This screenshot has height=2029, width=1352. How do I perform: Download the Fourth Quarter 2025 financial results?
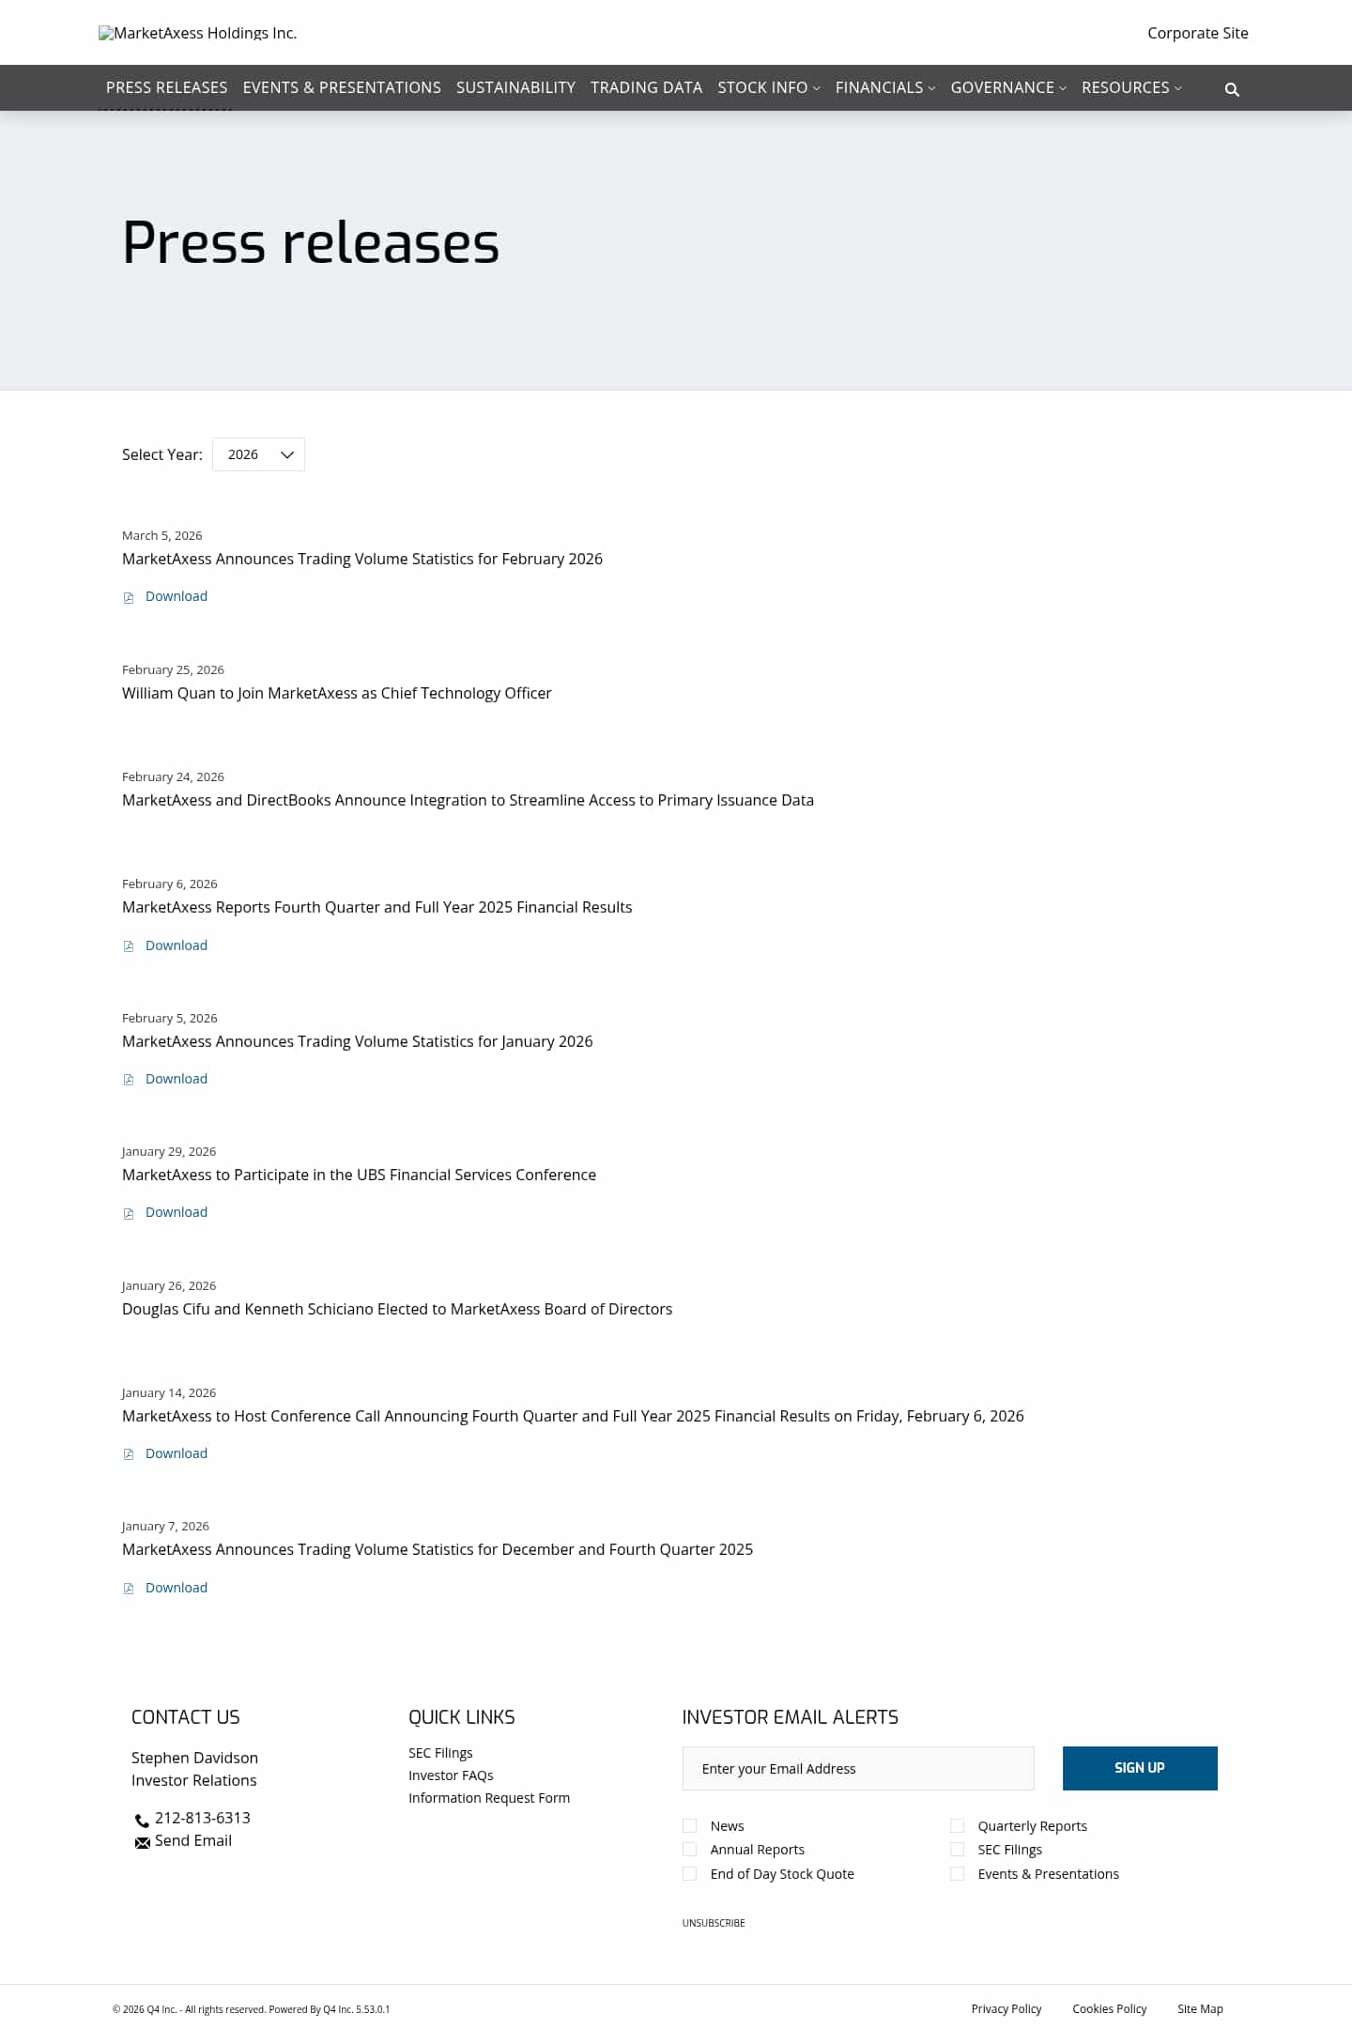pyautogui.click(x=177, y=945)
